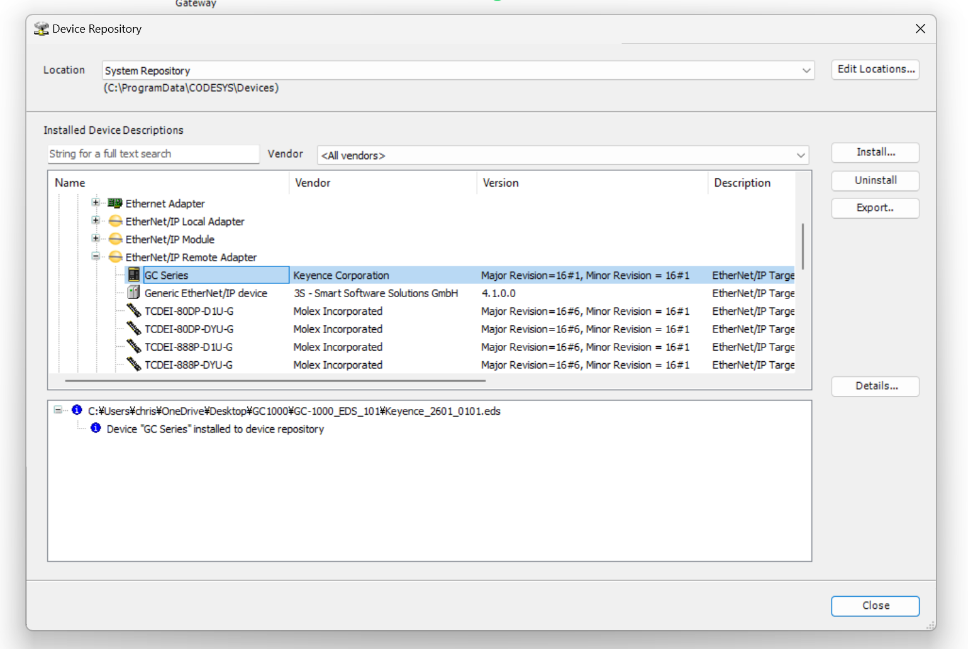Click the EtherNet/IP Local Adapter icon
Viewport: 968px width, 649px height.
point(115,221)
